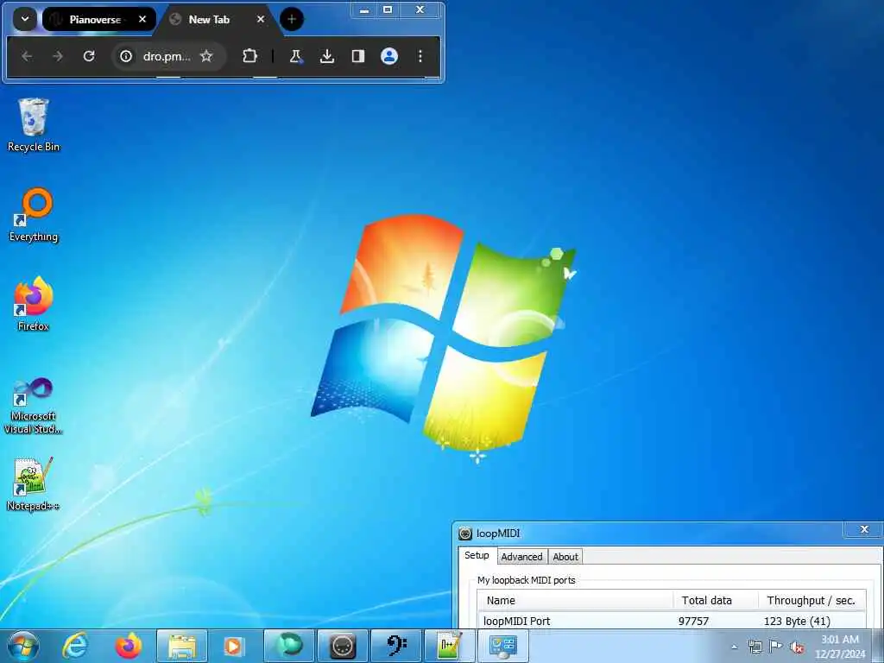
Task: Maximize the browser window
Action: [388, 10]
